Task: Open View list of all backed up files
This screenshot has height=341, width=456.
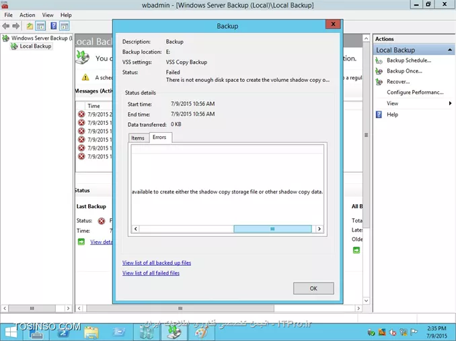Action: (157, 262)
